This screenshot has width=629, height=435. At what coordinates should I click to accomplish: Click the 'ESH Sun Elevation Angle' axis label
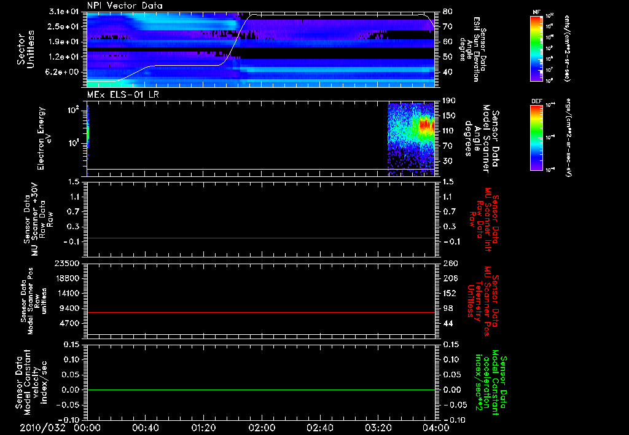473,49
